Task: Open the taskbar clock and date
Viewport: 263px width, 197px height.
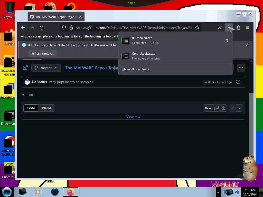Action: coord(250,192)
